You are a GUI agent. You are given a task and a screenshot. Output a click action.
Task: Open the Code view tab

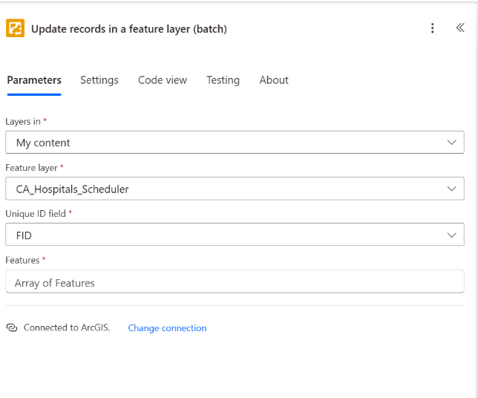click(x=163, y=80)
